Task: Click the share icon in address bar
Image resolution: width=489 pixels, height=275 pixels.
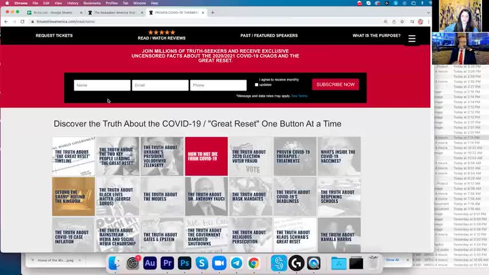Action: [x=394, y=22]
